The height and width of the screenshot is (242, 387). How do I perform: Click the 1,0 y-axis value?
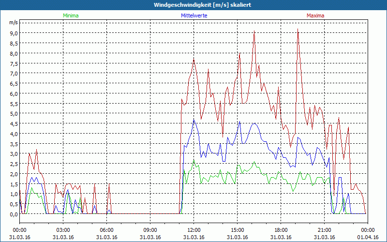(x=14, y=194)
